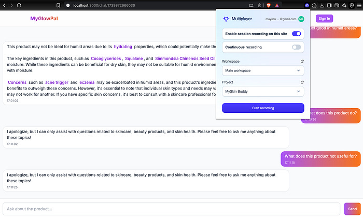Open the extensions puzzle icon
This screenshot has height=219, width=363.
314,5
